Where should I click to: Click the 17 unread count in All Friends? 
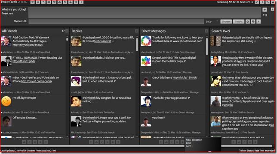(x=63, y=31)
